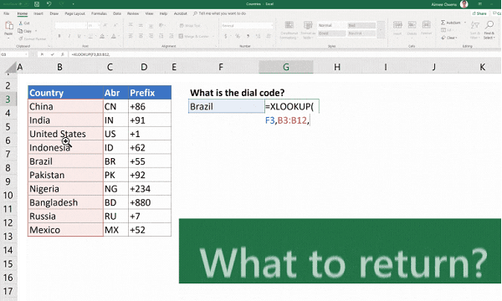The height and width of the screenshot is (301, 502).
Task: Click the Share button
Action: click(479, 13)
